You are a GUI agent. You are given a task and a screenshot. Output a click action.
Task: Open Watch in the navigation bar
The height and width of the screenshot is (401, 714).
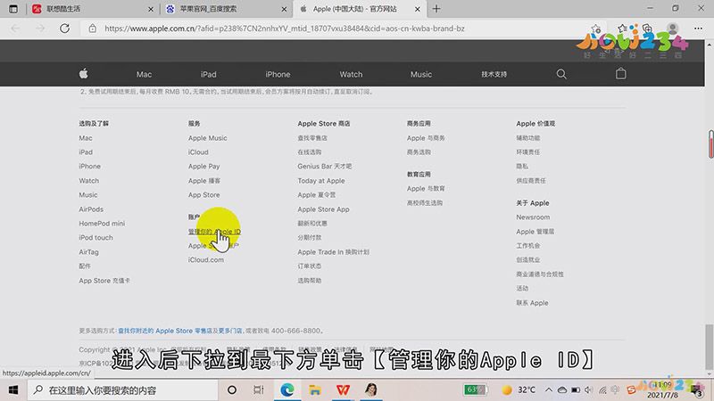coord(351,74)
